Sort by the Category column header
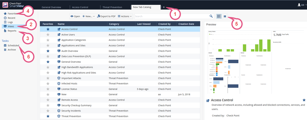Viewport: 307px width, 120px height. [121, 24]
